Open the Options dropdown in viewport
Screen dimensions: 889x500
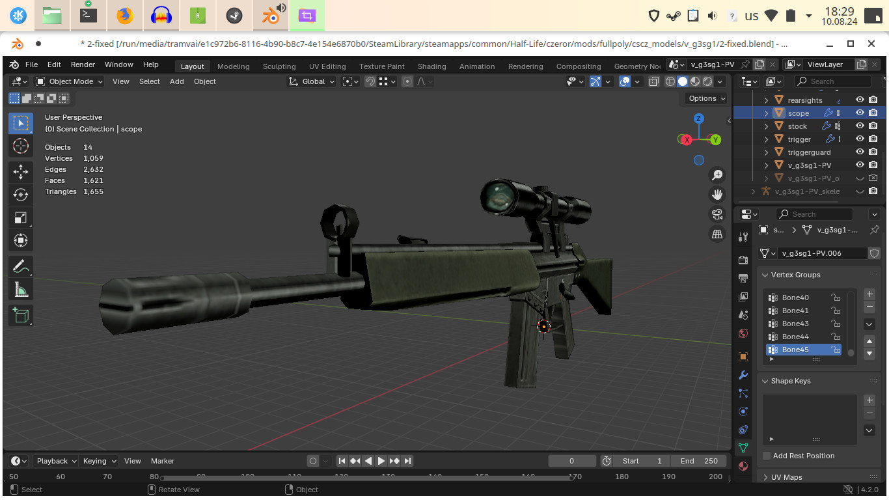707,98
